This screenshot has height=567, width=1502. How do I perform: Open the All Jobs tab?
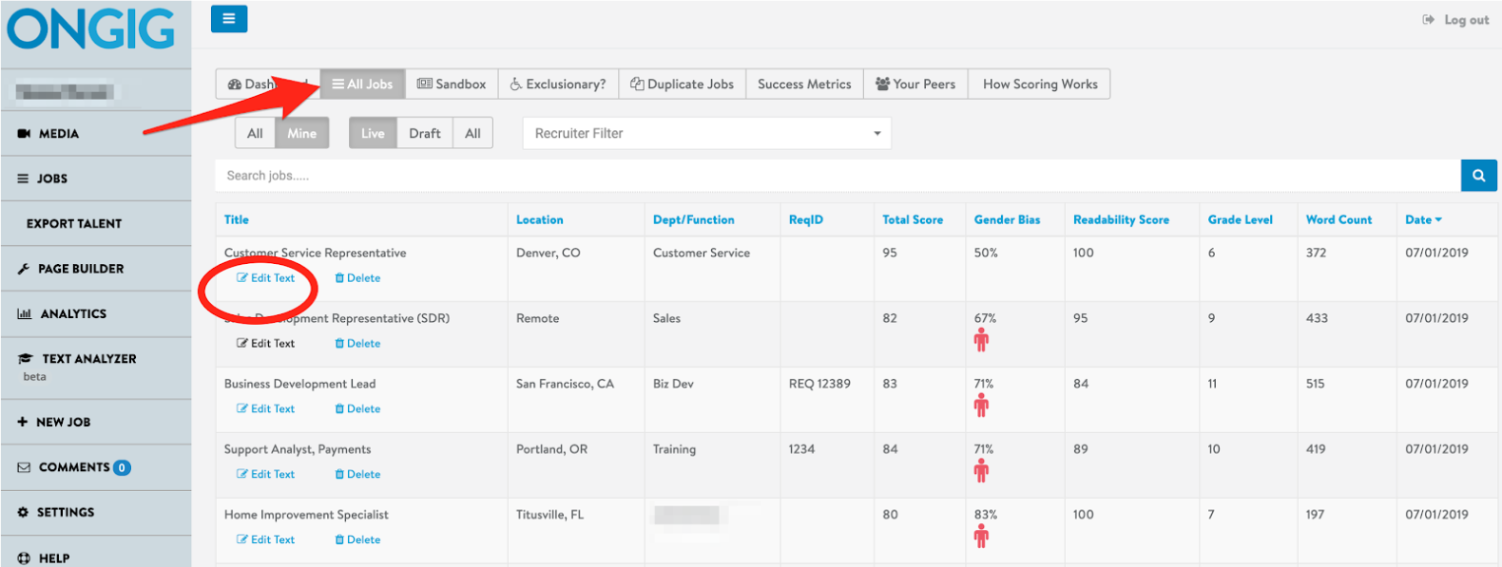[362, 84]
